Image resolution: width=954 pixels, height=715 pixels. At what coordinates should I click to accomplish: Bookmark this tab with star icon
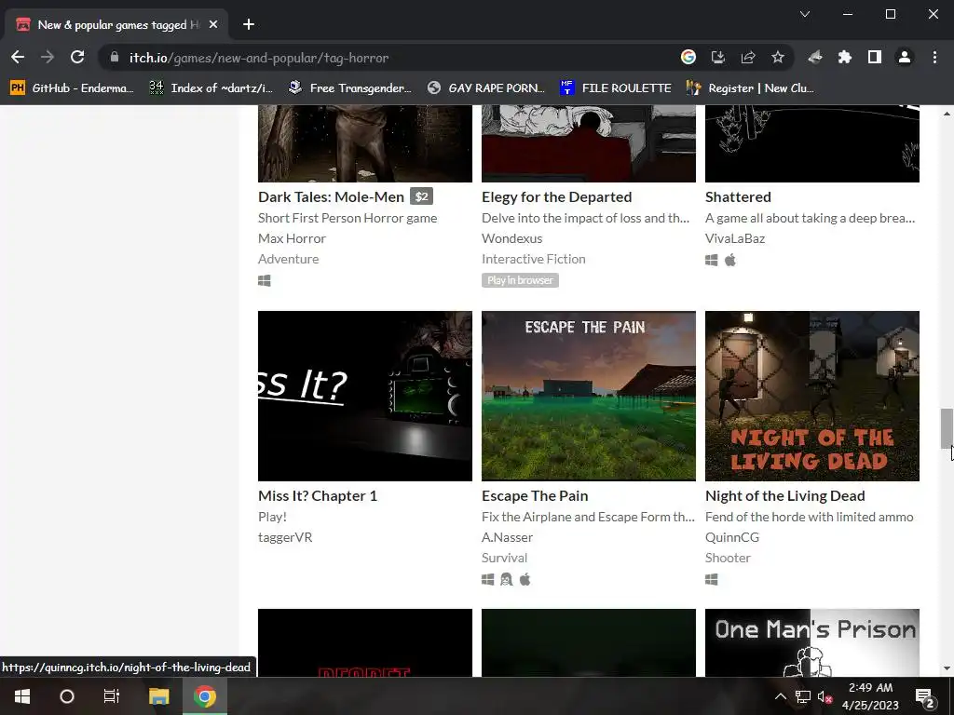click(x=778, y=57)
